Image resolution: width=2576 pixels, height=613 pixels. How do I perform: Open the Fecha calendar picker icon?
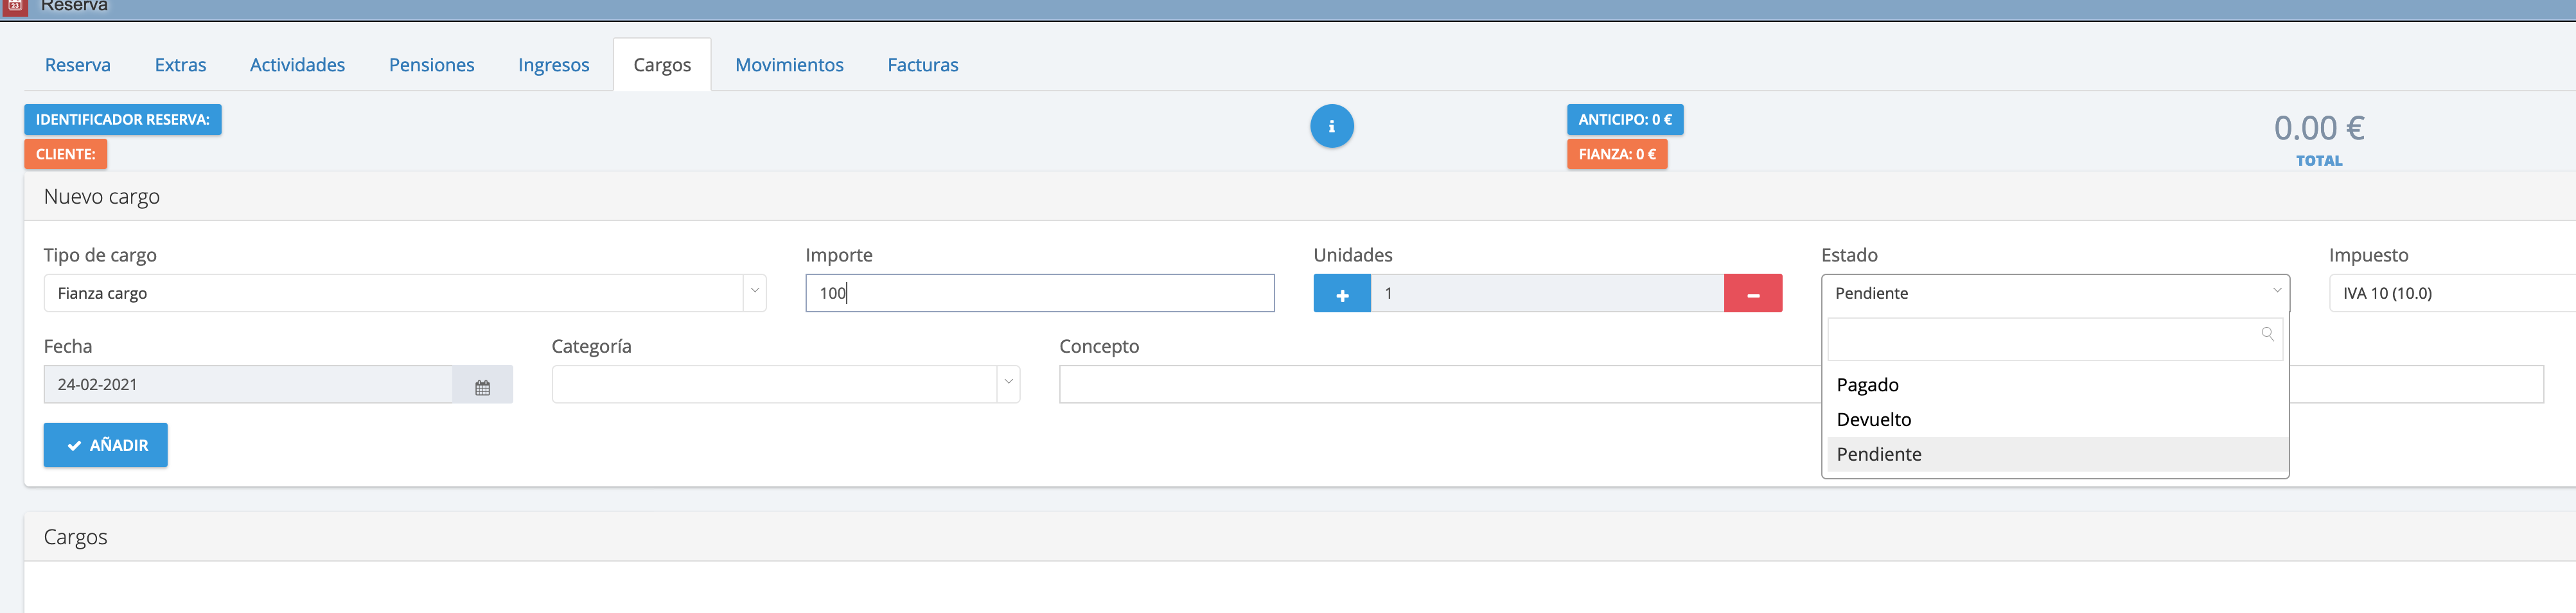[482, 385]
